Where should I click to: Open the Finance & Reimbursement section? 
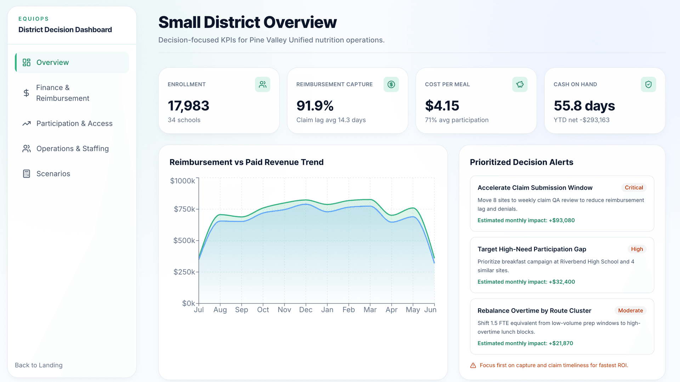pos(62,93)
